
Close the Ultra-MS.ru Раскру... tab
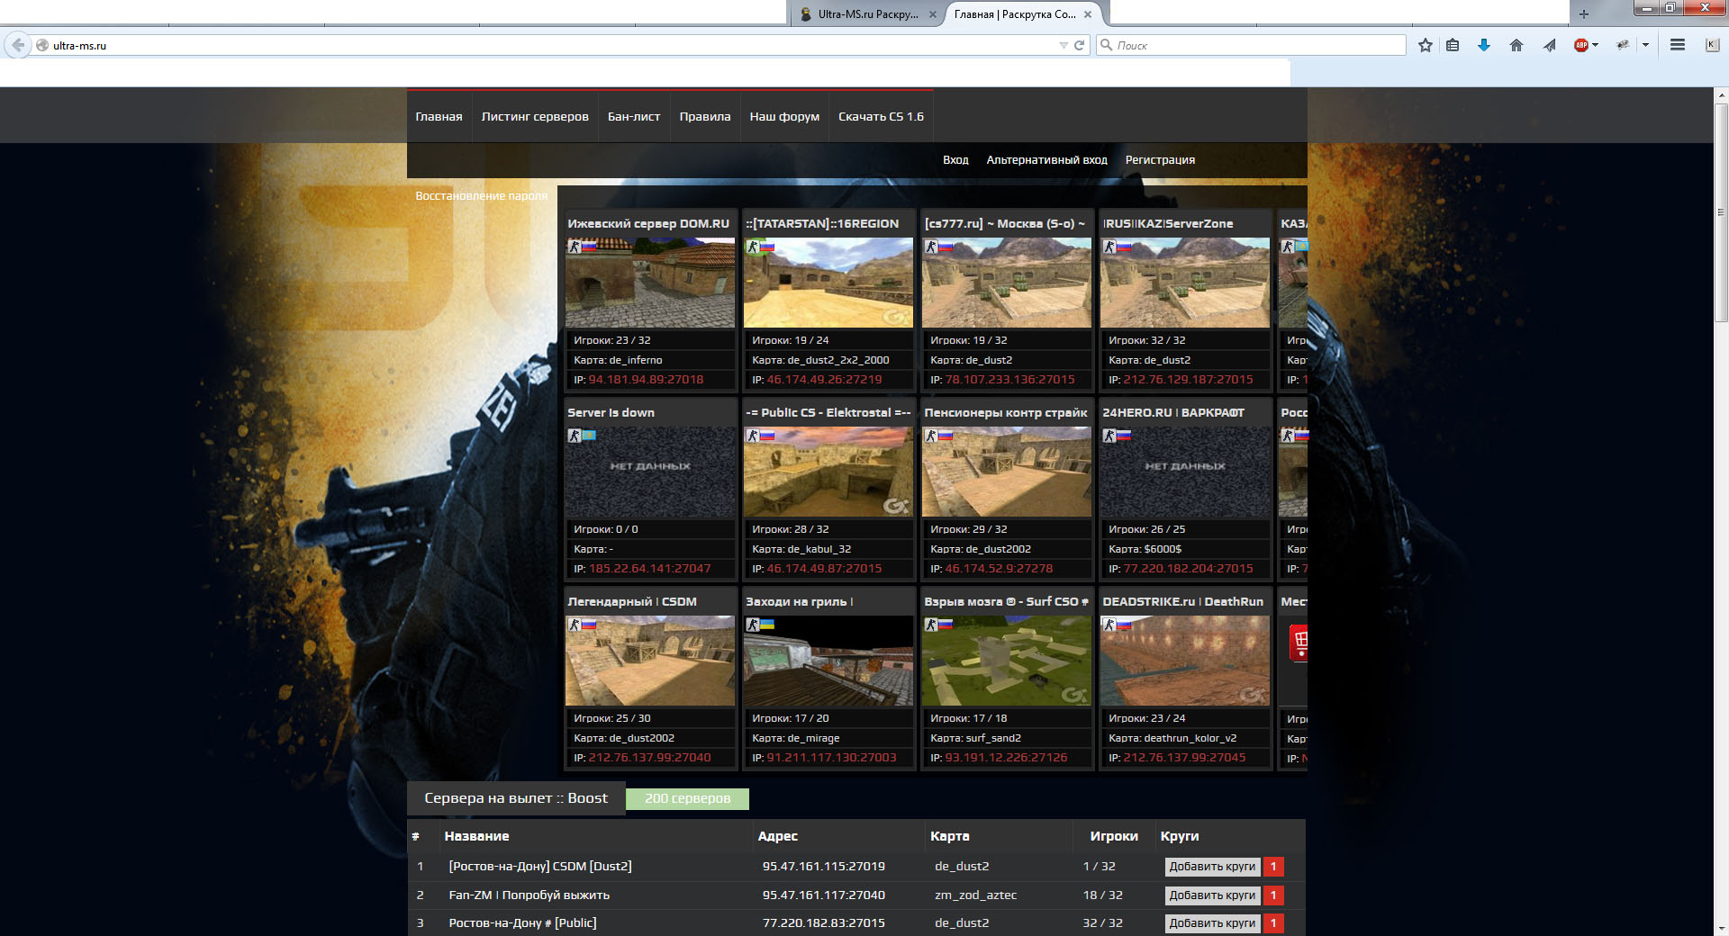click(933, 14)
